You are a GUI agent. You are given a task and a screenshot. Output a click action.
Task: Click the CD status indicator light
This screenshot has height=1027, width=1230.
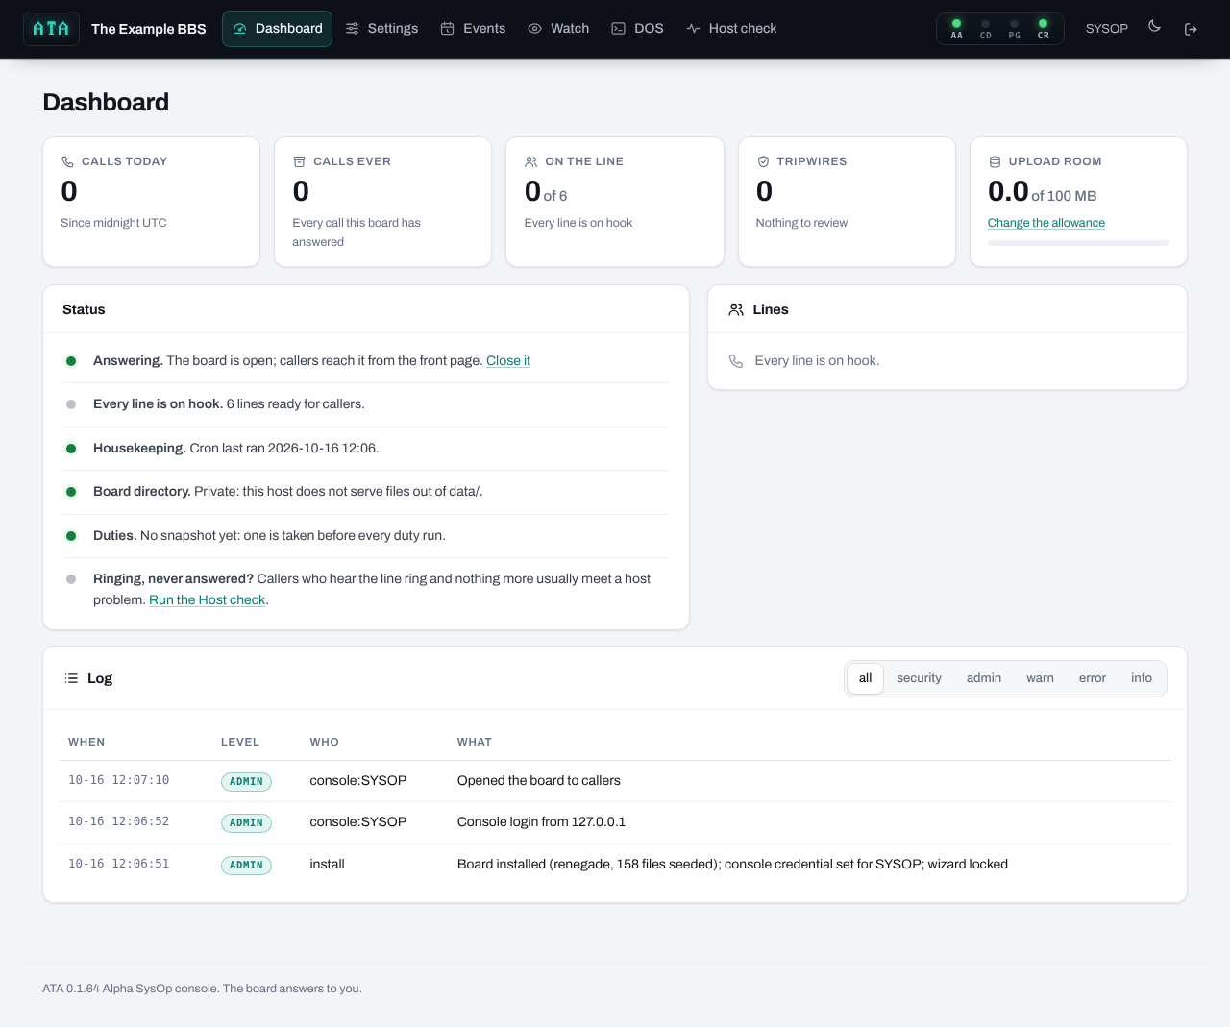(985, 23)
